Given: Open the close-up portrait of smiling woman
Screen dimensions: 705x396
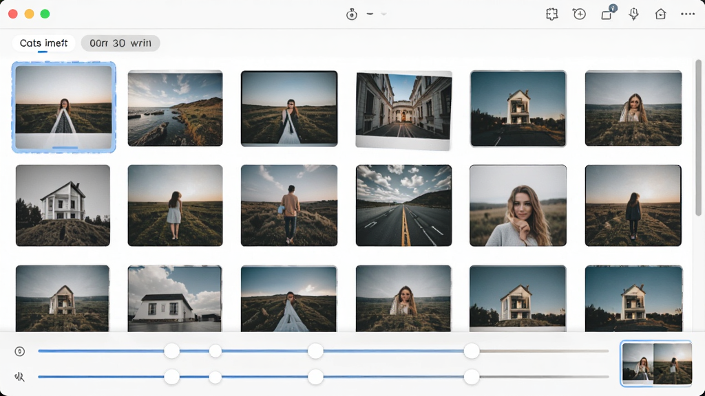Looking at the screenshot, I should click(x=518, y=205).
